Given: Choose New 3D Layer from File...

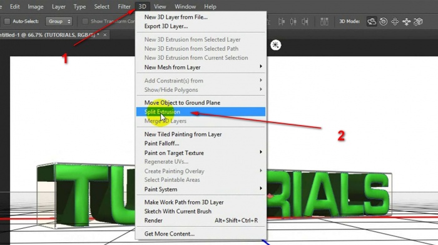Looking at the screenshot, I should [x=201, y=17].
